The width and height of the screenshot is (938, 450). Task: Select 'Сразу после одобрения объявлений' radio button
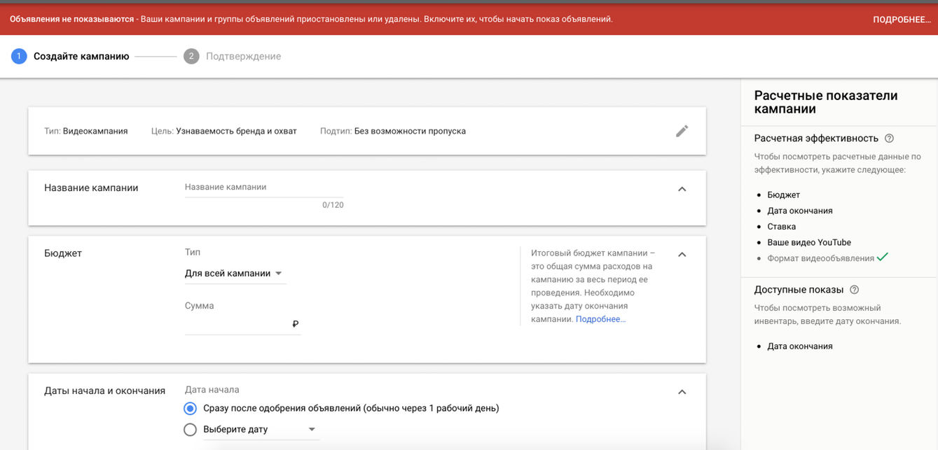coord(190,408)
